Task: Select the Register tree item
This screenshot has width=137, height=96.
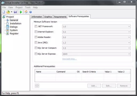Action: pos(14,34)
